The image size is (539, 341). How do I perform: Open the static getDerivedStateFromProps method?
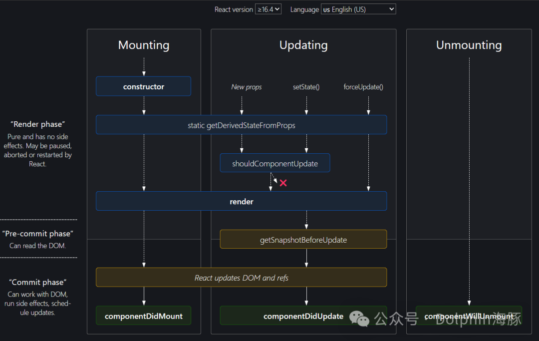click(x=242, y=125)
